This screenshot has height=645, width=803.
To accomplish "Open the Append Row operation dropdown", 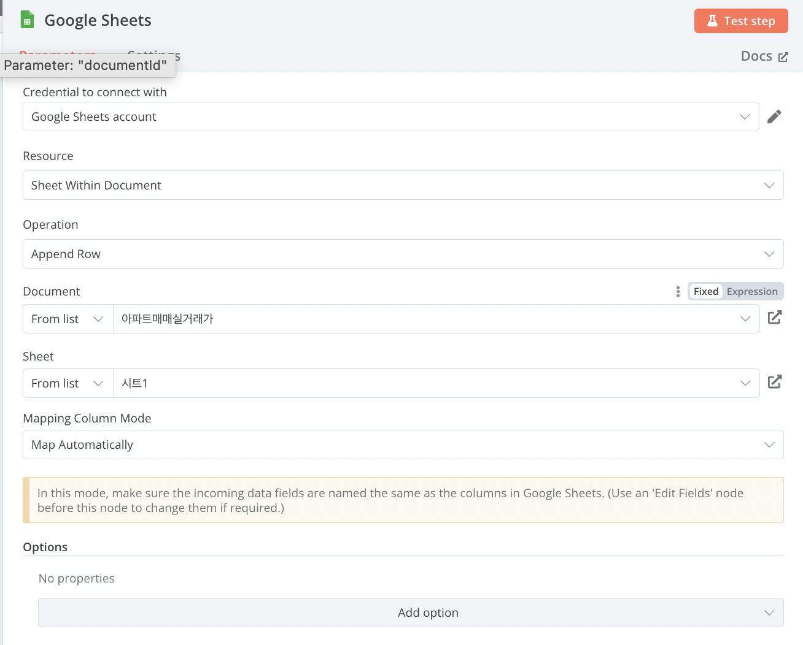I will coord(403,254).
